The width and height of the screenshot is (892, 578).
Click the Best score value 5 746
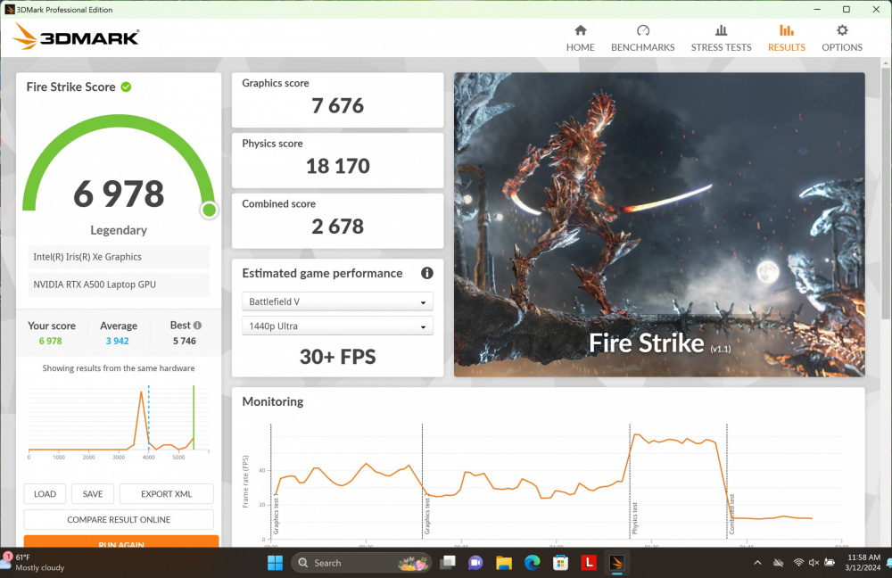185,341
